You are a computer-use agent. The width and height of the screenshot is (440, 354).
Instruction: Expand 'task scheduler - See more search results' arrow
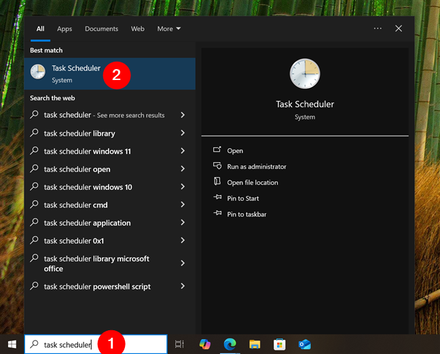click(x=183, y=115)
